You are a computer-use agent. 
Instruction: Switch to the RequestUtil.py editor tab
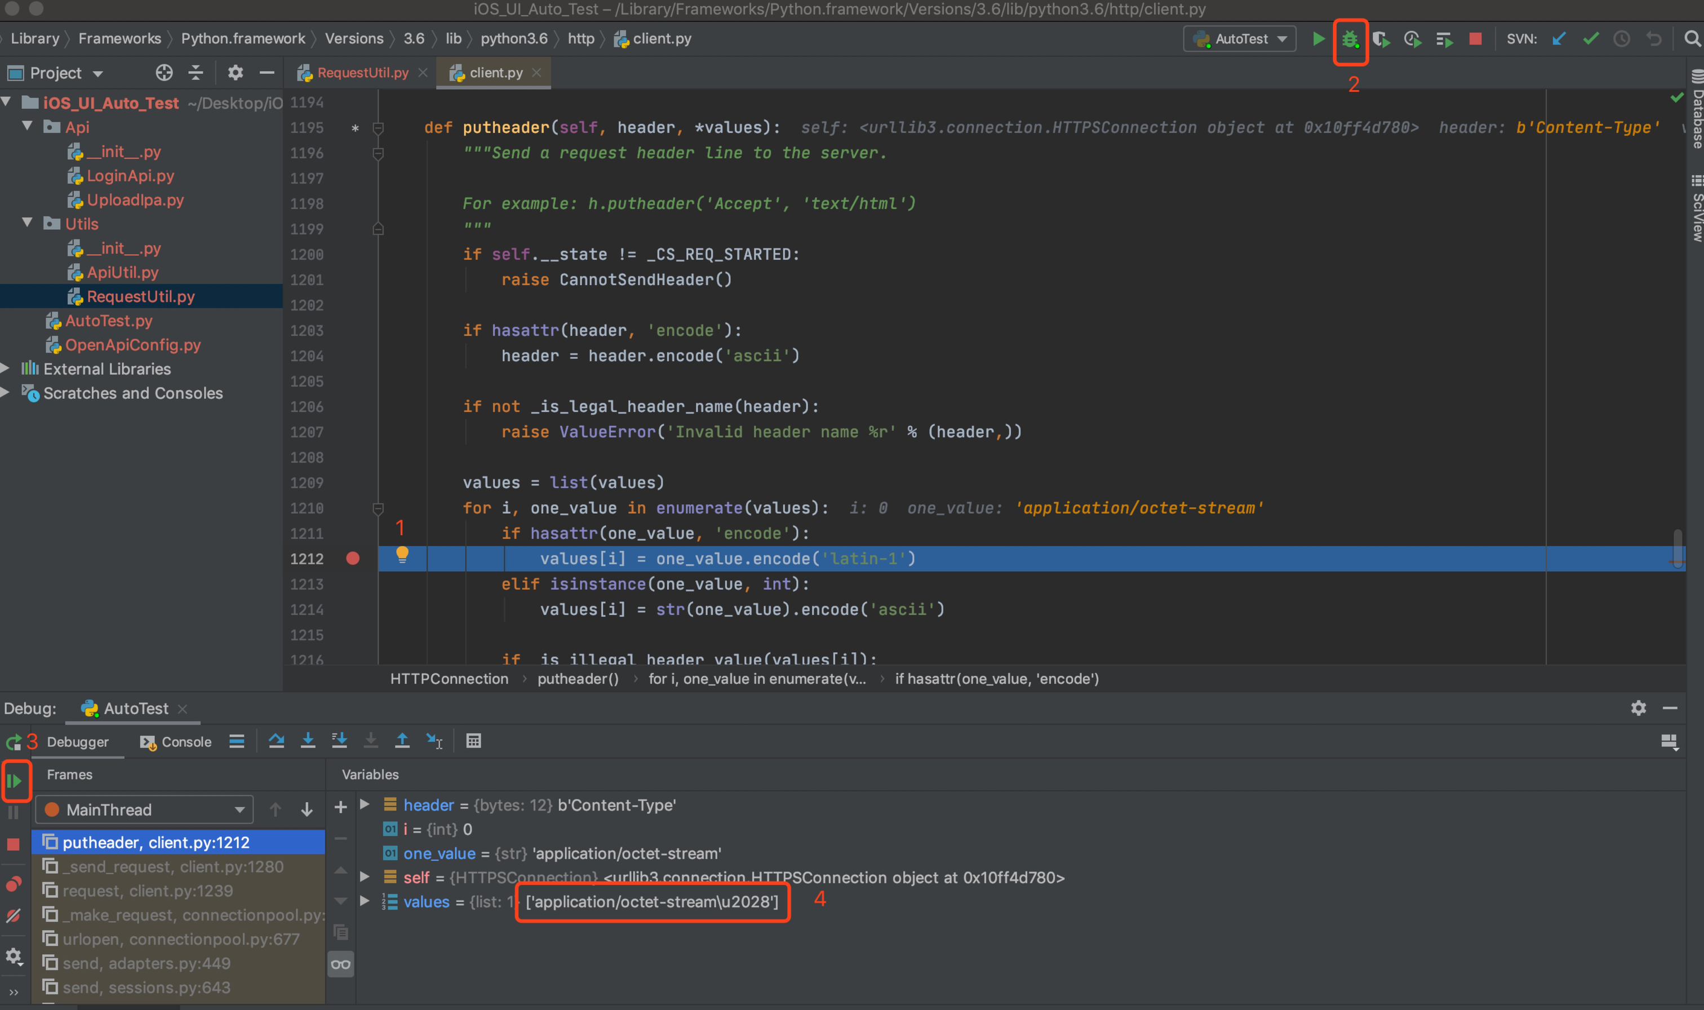[x=362, y=73]
